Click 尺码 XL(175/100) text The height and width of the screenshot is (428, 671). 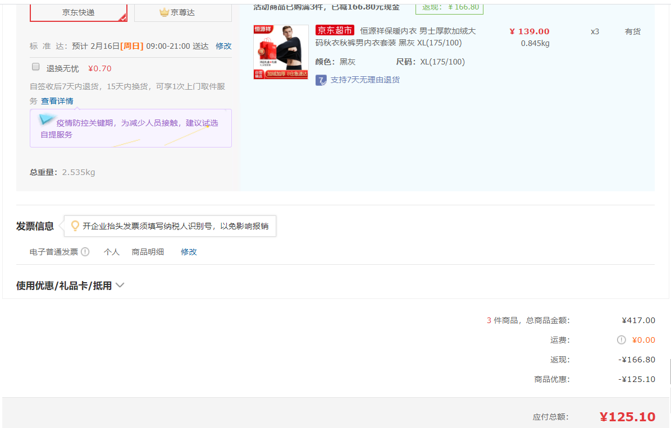[x=430, y=62]
